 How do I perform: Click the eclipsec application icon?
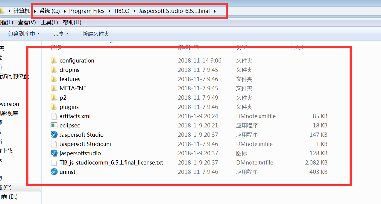coord(54,125)
